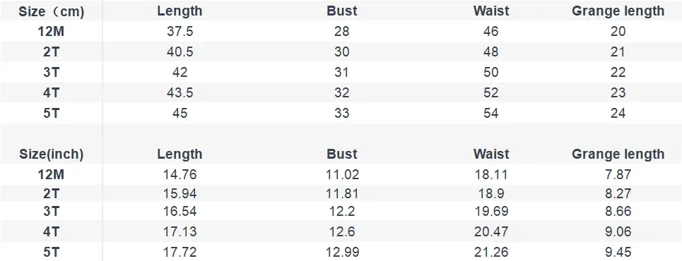Select the 17.72 length cell

pos(180,252)
